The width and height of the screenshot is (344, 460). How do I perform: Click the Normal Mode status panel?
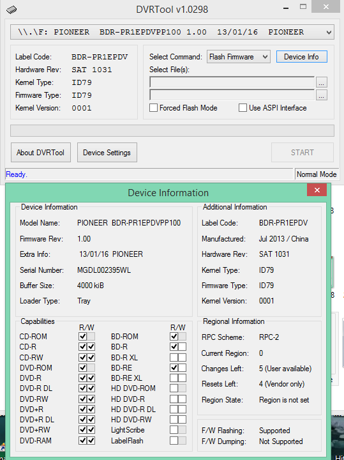pos(317,174)
